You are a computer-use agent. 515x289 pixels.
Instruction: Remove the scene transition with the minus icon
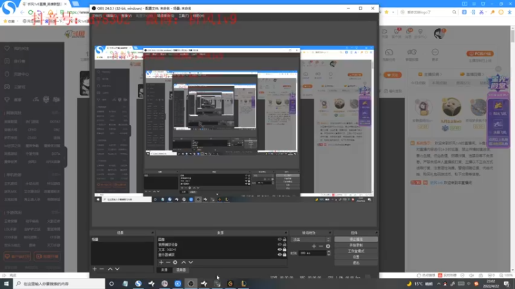pos(321,246)
